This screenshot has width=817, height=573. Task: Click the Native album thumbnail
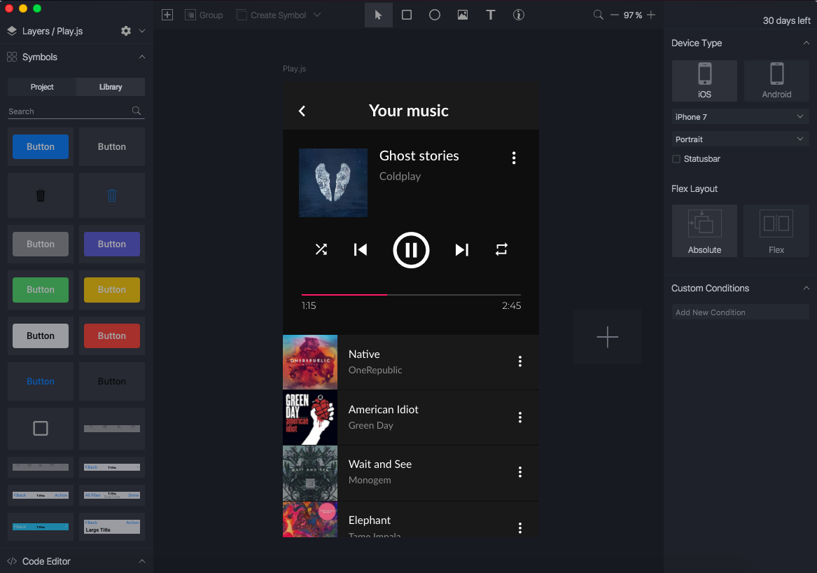click(x=310, y=362)
